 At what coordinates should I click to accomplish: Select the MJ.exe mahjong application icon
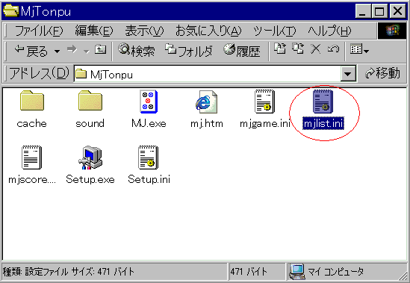(x=149, y=102)
